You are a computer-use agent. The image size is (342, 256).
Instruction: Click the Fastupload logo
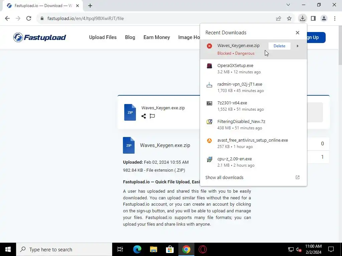tap(39, 37)
